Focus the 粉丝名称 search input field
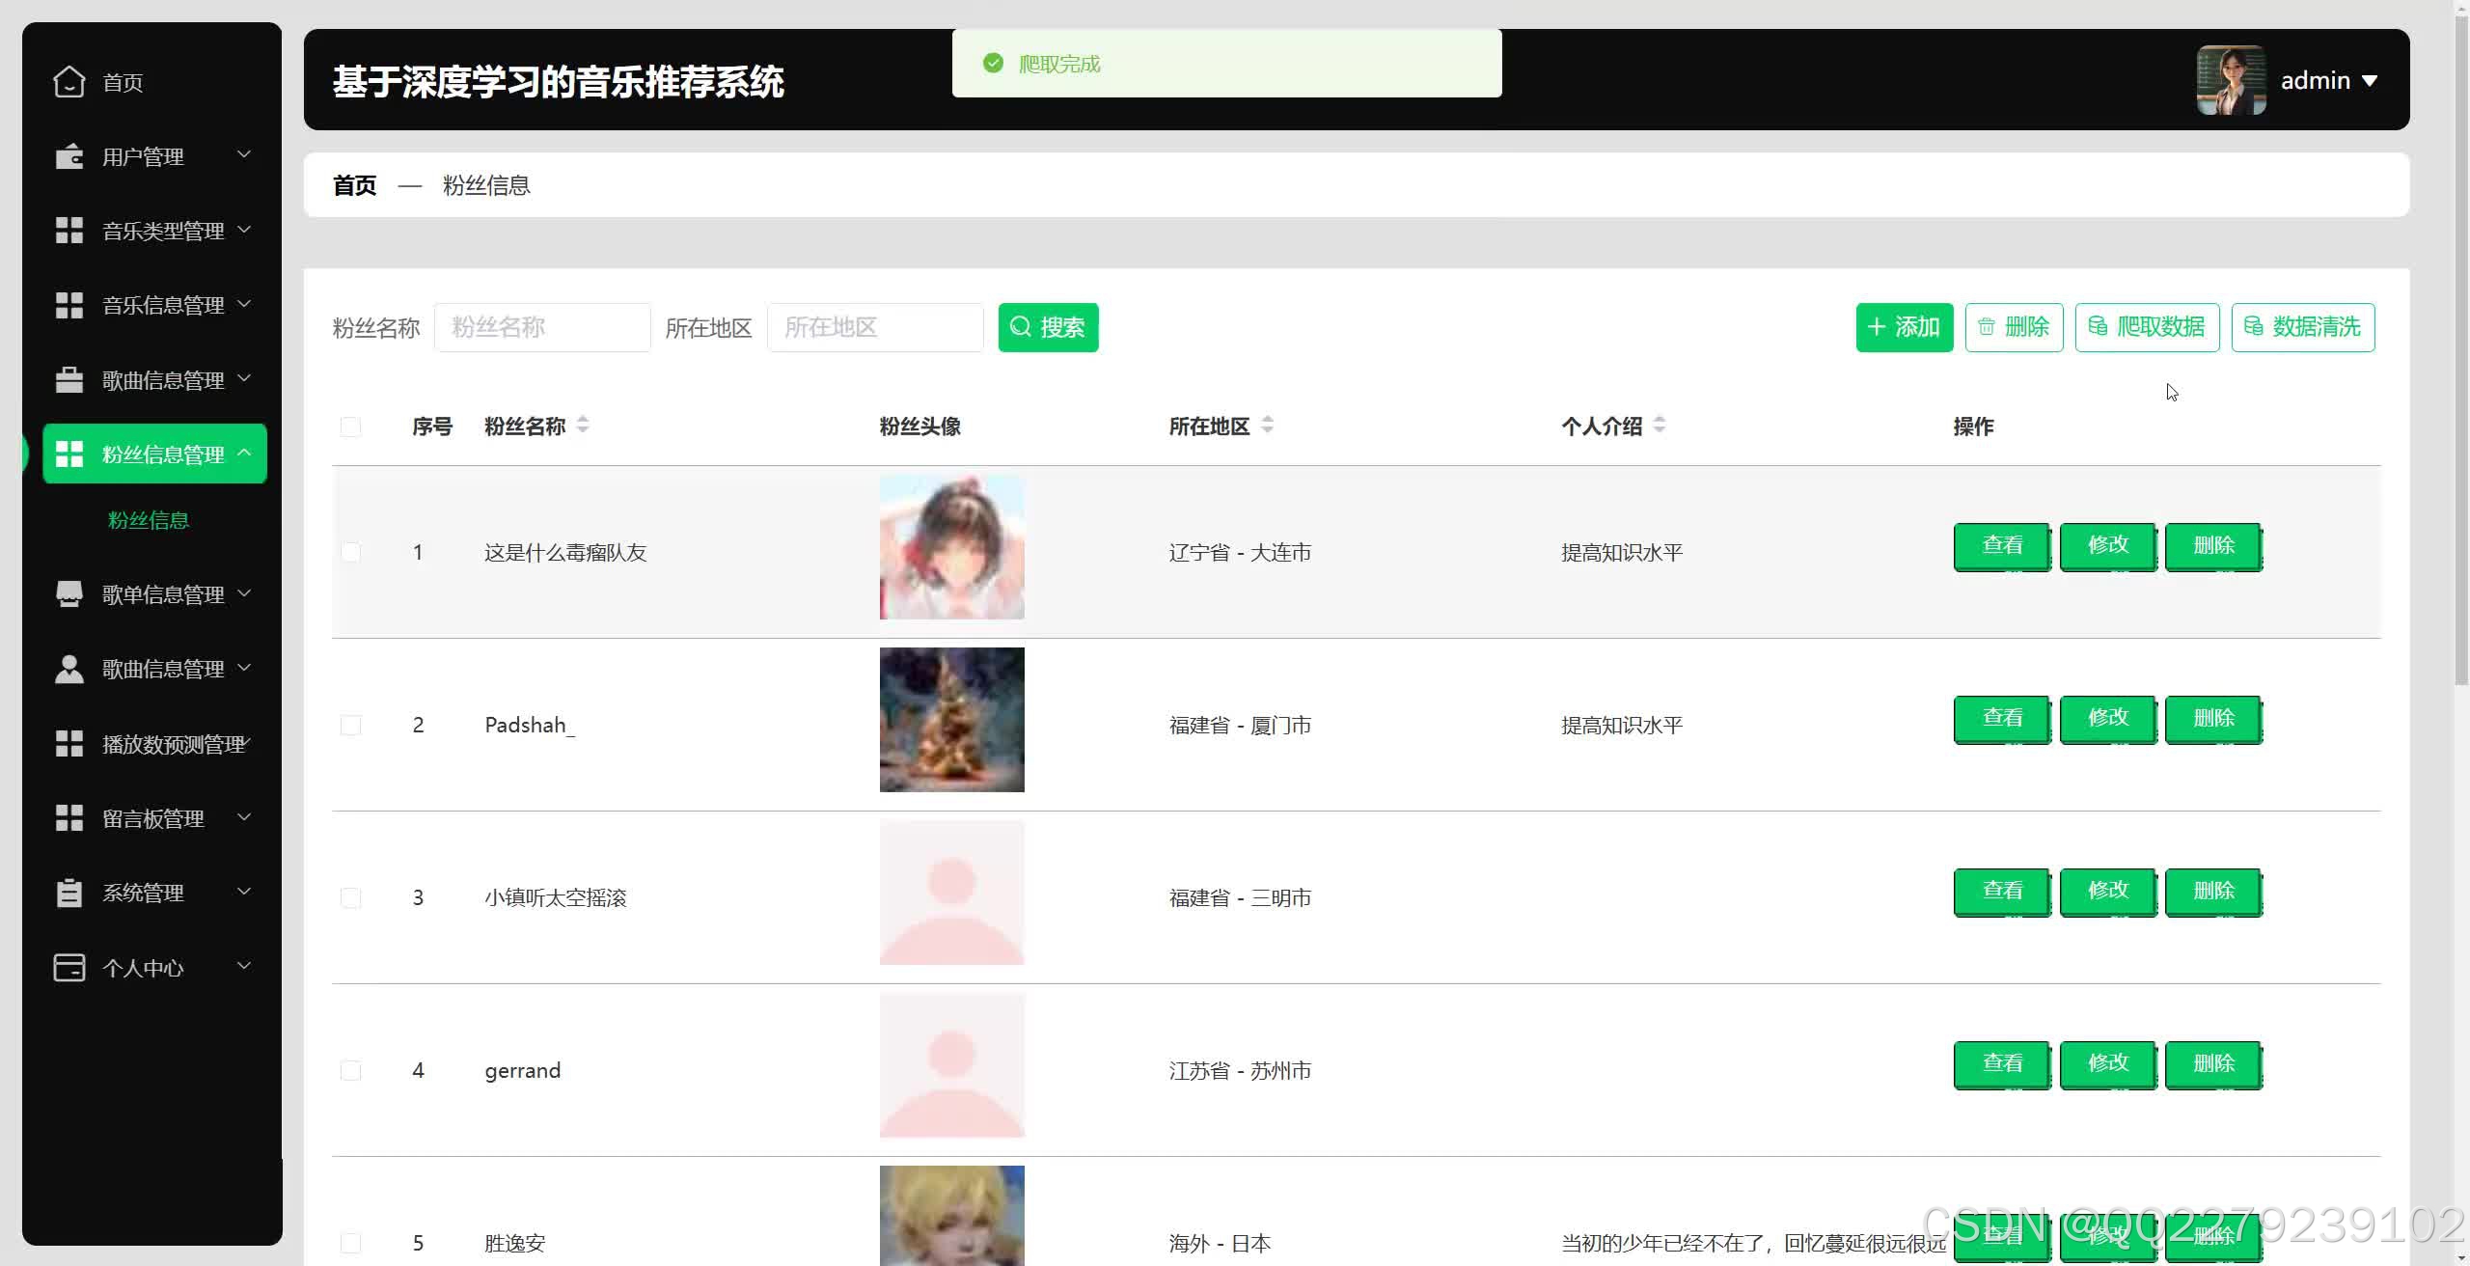The width and height of the screenshot is (2470, 1266). coord(541,327)
